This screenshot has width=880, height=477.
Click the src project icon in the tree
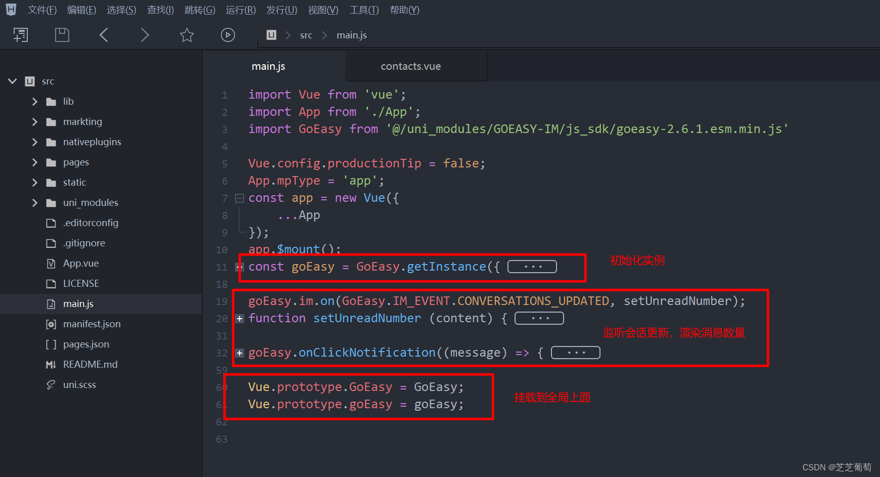[30, 81]
